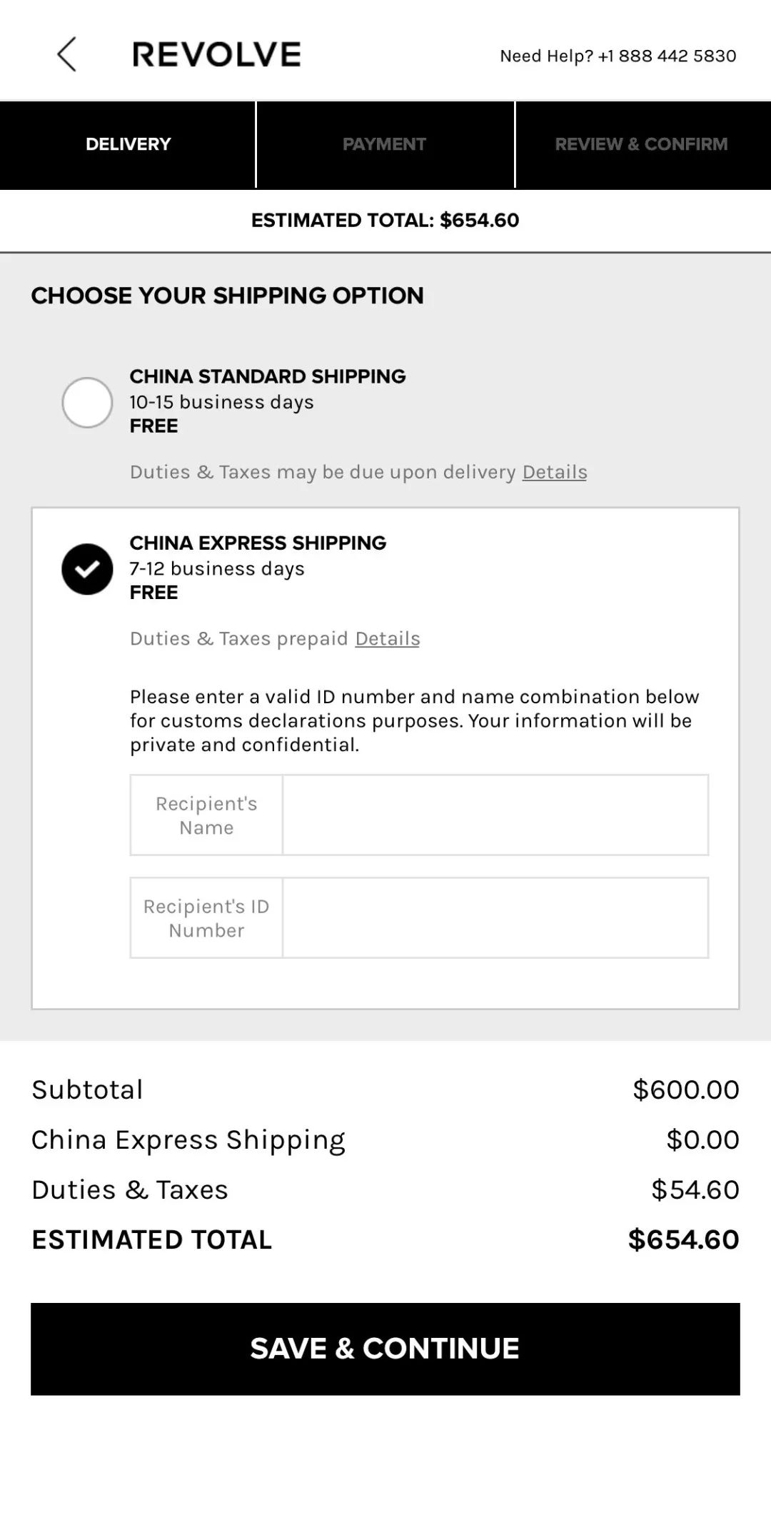Toggle the checked China Express Shipping radio
This screenshot has height=1525, width=771.
point(87,569)
